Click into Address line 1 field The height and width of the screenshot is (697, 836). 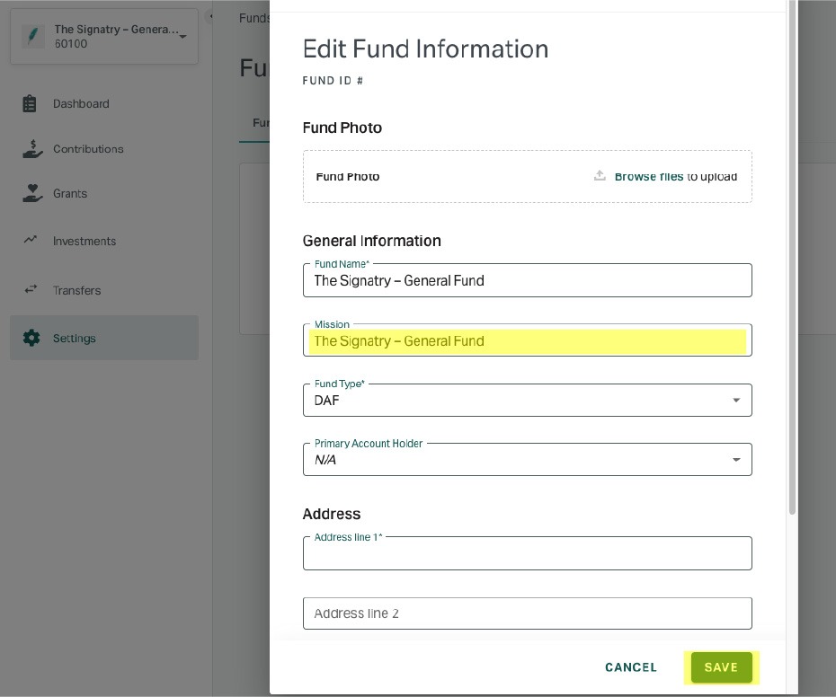pos(528,553)
